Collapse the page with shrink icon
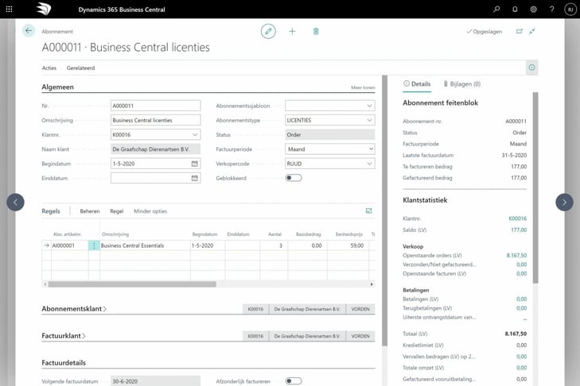The height and width of the screenshot is (386, 580). 532,32
